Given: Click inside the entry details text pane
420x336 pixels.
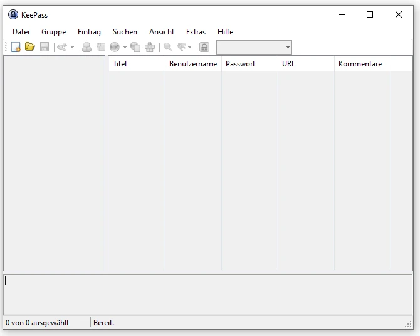Looking at the screenshot, I should coord(208,295).
